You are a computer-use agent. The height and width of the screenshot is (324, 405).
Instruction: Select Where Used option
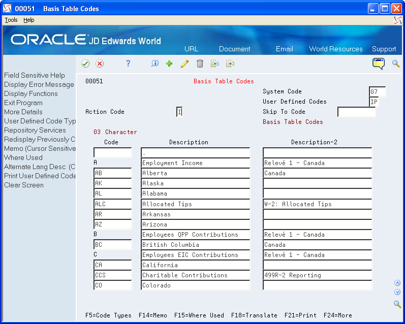pyautogui.click(x=23, y=157)
